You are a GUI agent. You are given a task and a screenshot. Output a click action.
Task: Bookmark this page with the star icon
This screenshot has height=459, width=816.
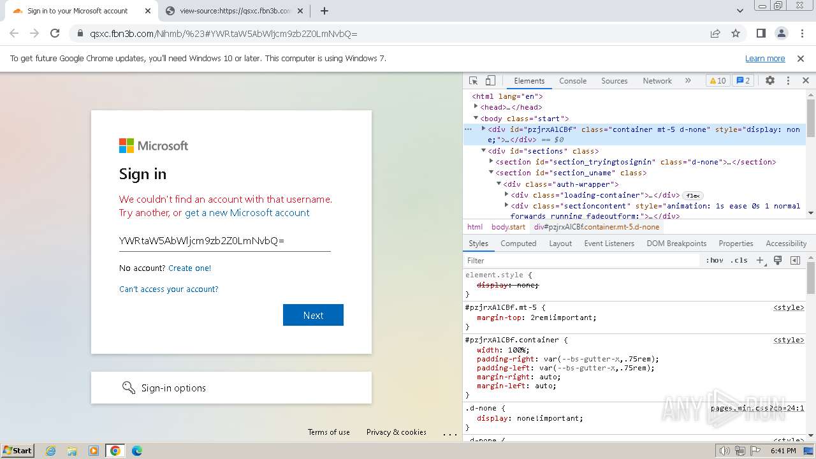point(736,33)
